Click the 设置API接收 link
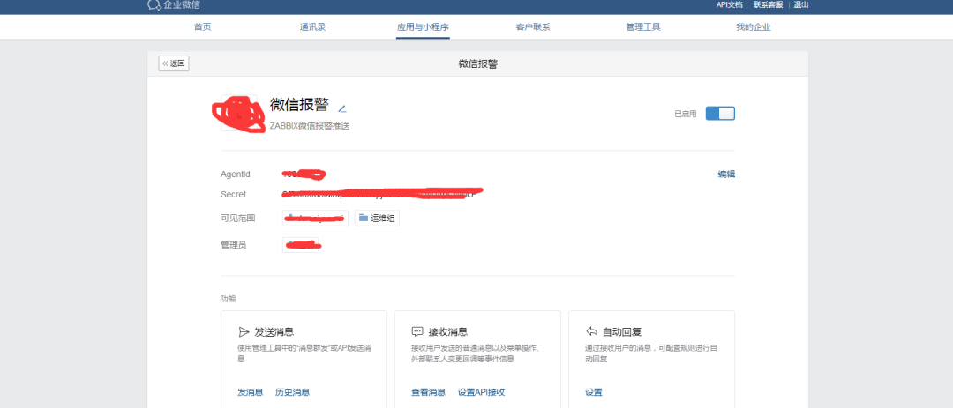Screen dimensions: 953x408 [482, 392]
